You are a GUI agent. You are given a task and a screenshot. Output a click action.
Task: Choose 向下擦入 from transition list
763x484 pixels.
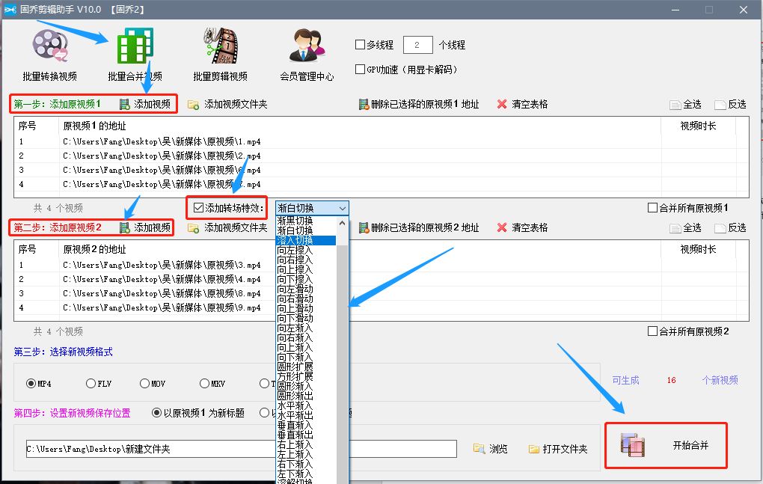(x=306, y=279)
